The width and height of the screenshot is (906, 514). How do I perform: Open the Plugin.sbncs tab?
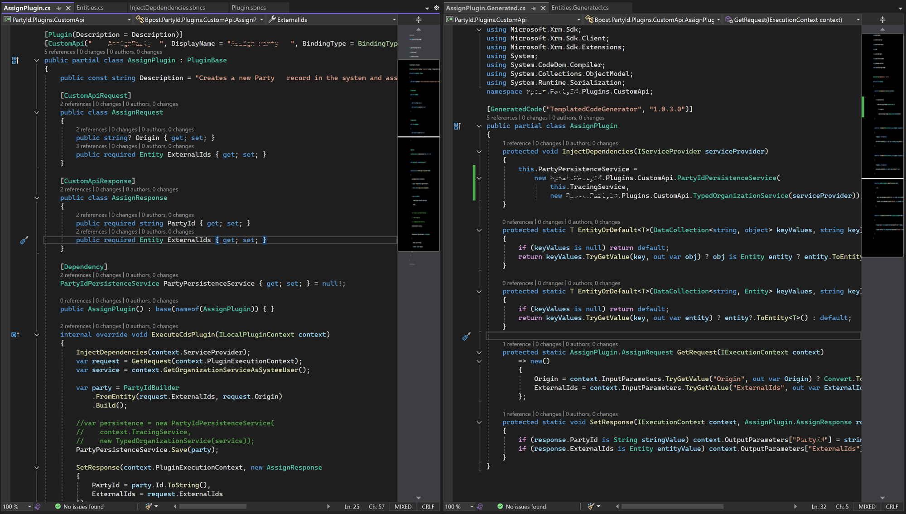[x=249, y=8]
